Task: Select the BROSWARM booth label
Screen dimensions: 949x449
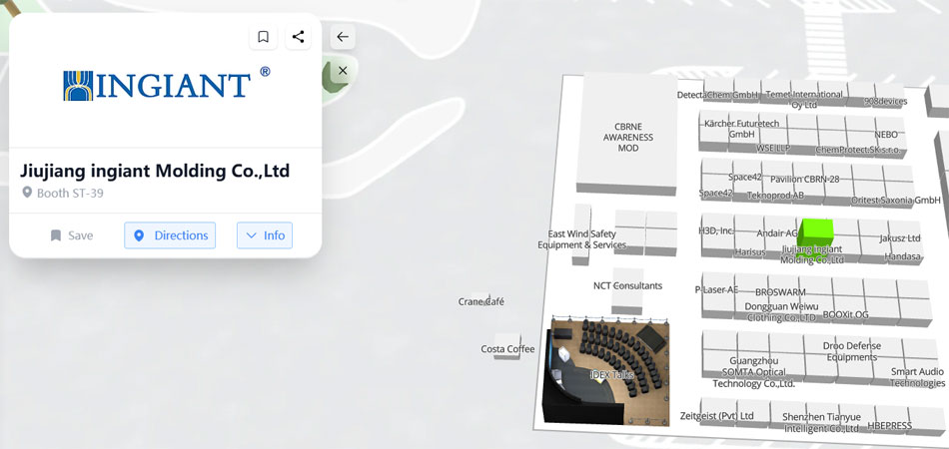Action: [780, 292]
